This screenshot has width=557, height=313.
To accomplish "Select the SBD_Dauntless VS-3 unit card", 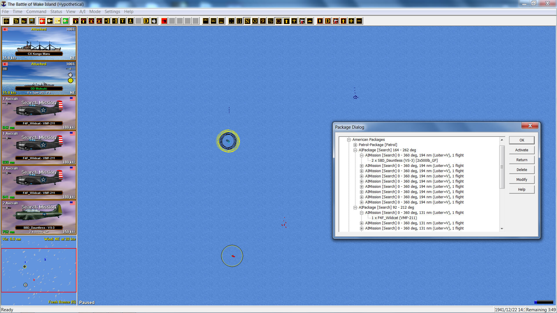I will (39, 217).
